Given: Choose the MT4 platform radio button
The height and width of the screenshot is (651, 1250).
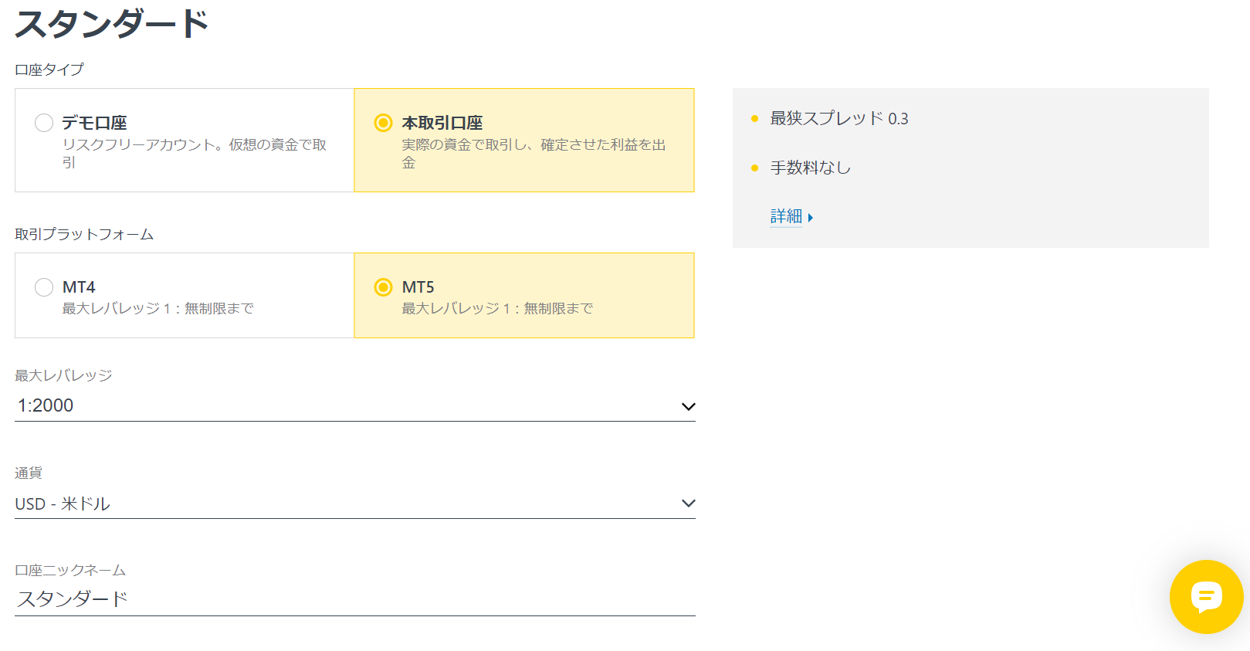Looking at the screenshot, I should pos(44,287).
